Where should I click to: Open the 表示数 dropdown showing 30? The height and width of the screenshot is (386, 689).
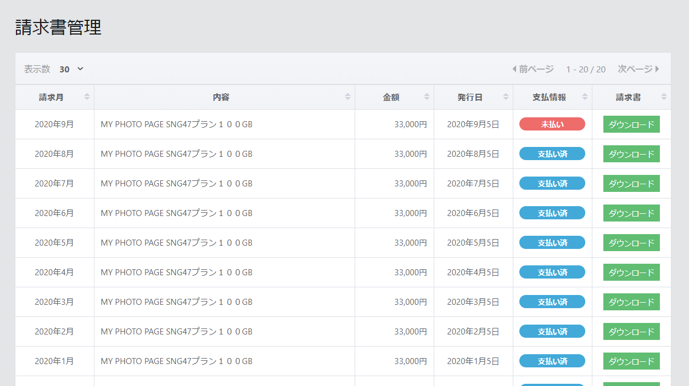point(71,69)
